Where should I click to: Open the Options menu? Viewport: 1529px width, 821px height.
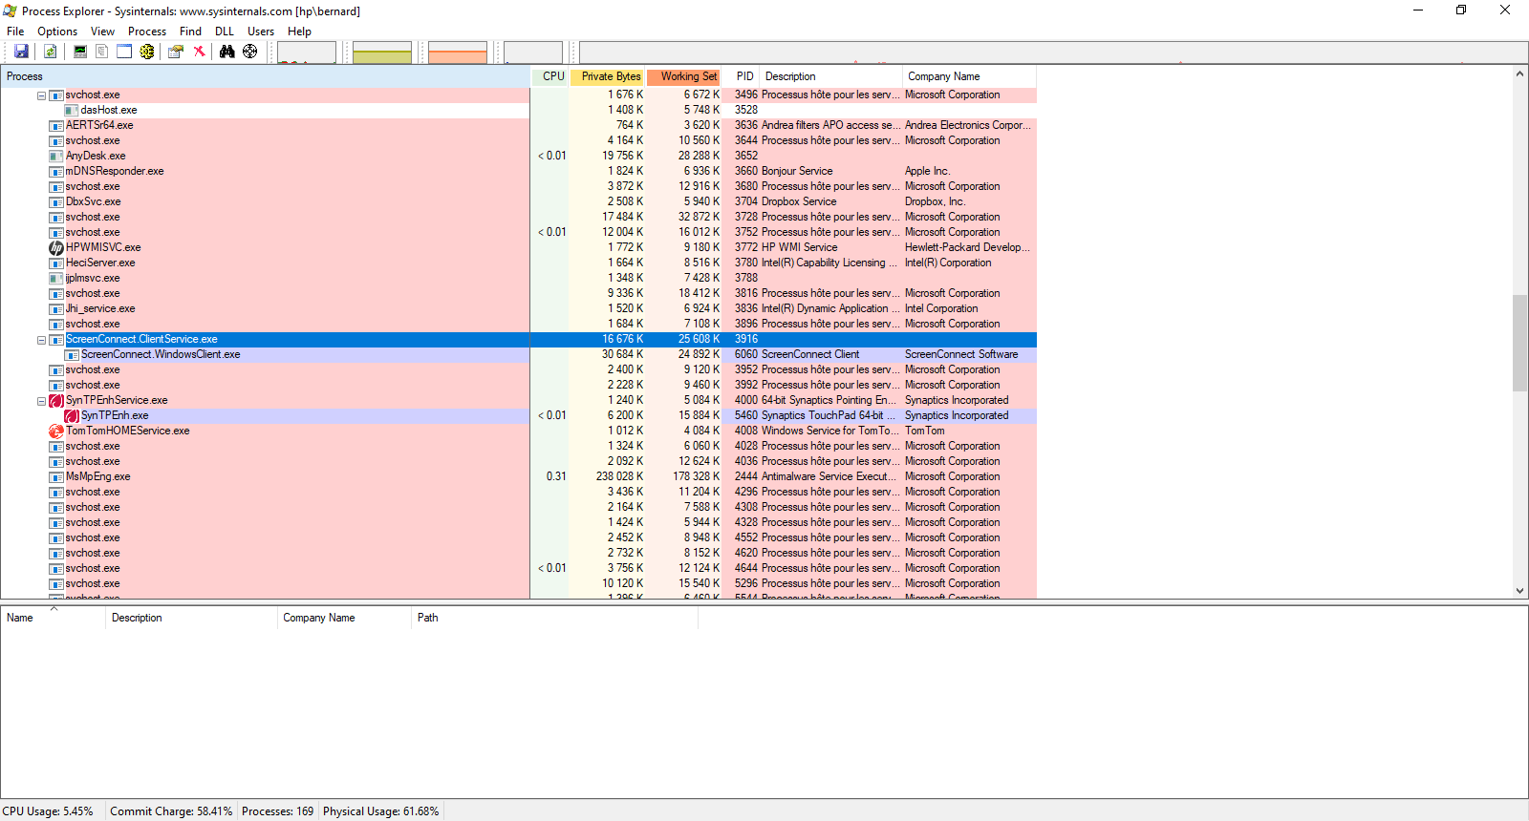57,32
